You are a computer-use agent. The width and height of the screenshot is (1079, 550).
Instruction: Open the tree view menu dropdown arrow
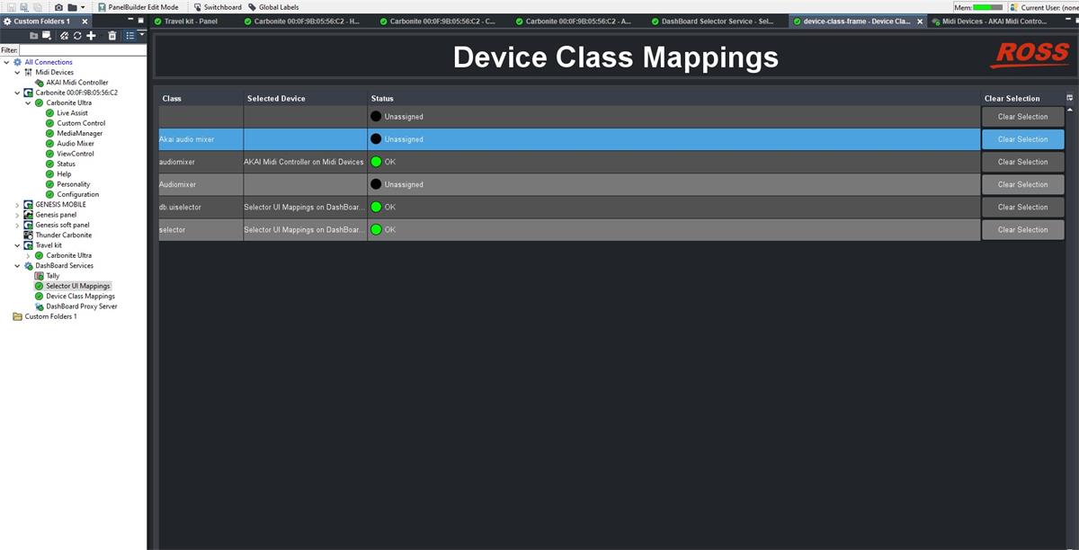[141, 34]
